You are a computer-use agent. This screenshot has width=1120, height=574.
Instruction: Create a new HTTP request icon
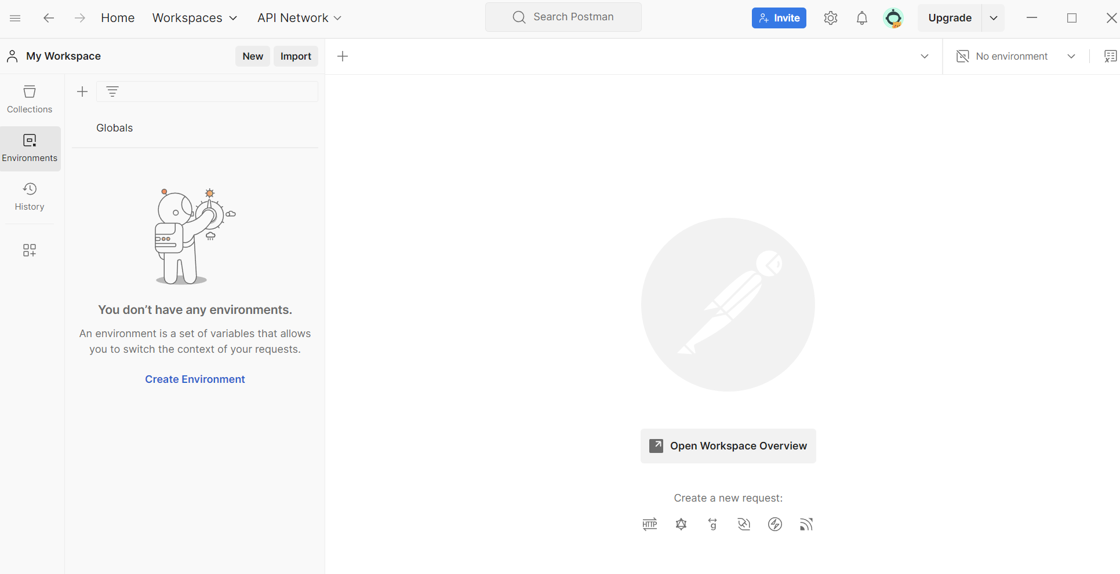click(650, 524)
